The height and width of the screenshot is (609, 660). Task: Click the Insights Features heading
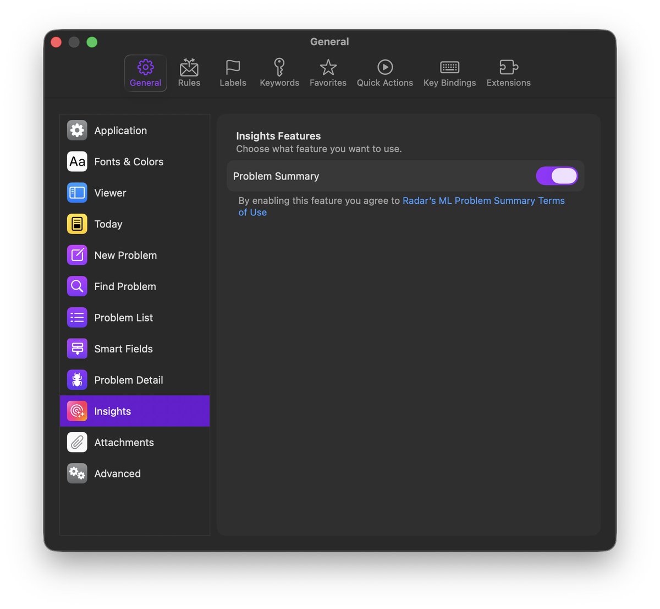point(278,136)
